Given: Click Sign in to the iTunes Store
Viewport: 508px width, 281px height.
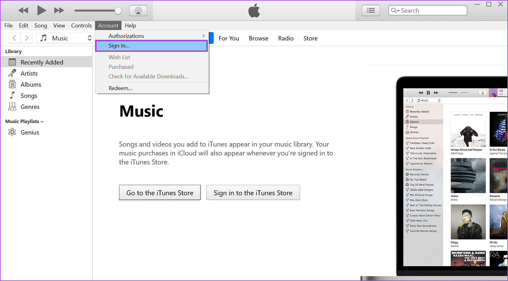Looking at the screenshot, I should (x=253, y=193).
